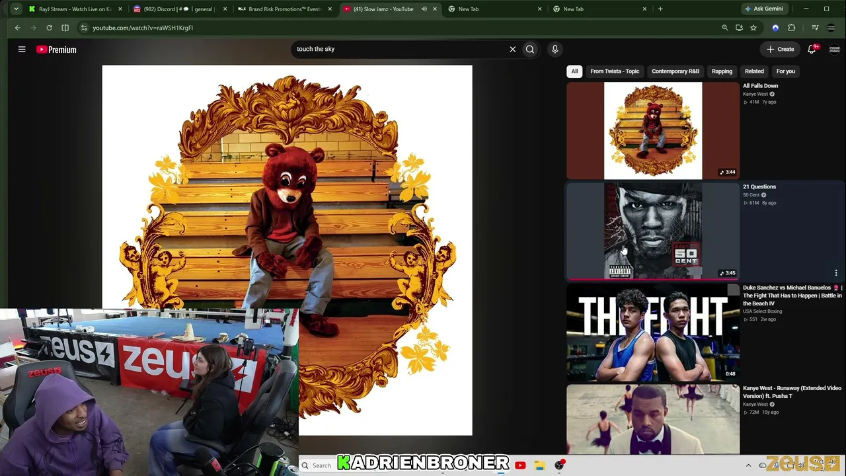Open File Explorer from taskbar
Screen dimensions: 846x476
click(x=540, y=465)
